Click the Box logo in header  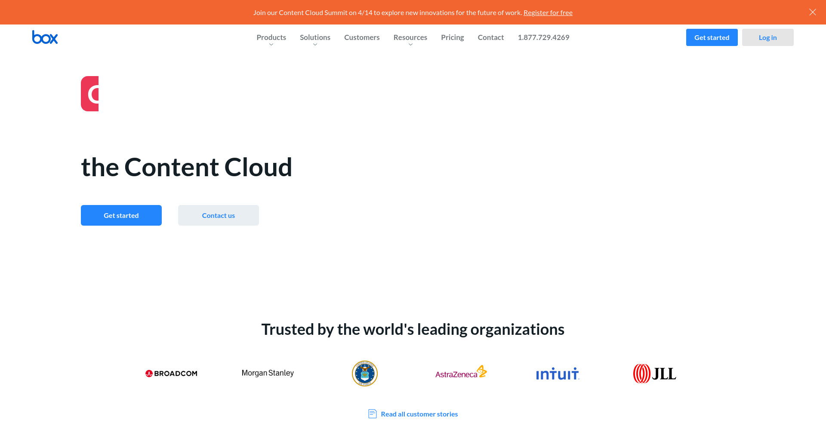point(45,37)
